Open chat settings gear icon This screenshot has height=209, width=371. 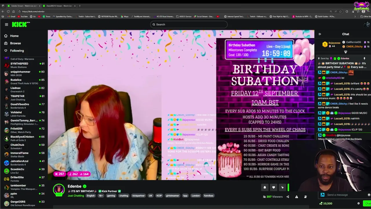[x=359, y=203]
